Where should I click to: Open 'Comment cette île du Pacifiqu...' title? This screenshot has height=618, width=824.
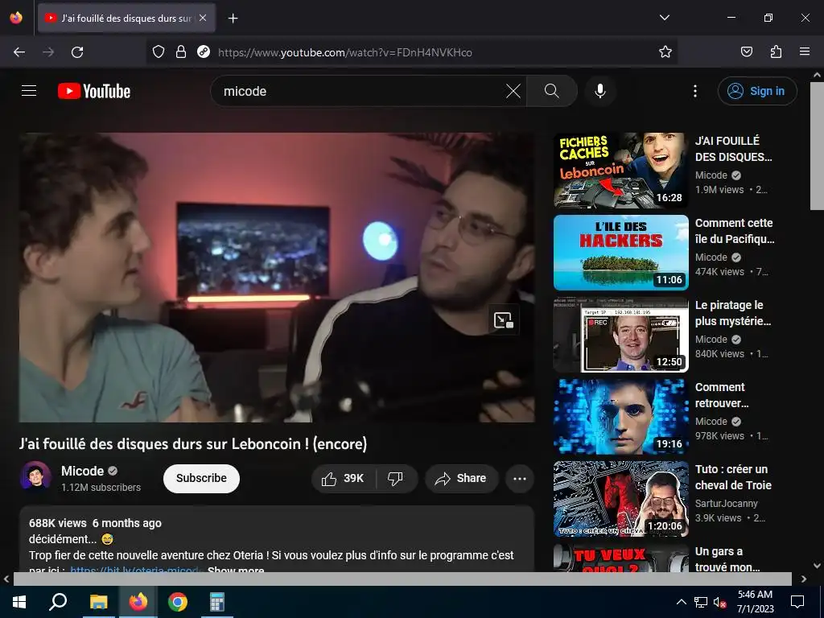coord(735,231)
